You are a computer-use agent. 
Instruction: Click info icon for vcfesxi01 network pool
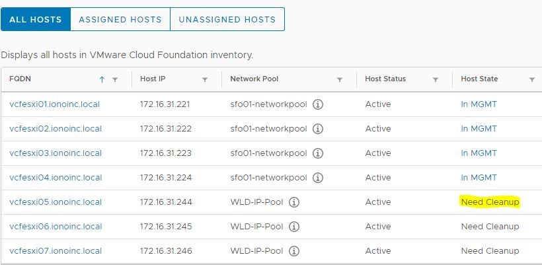coord(318,104)
